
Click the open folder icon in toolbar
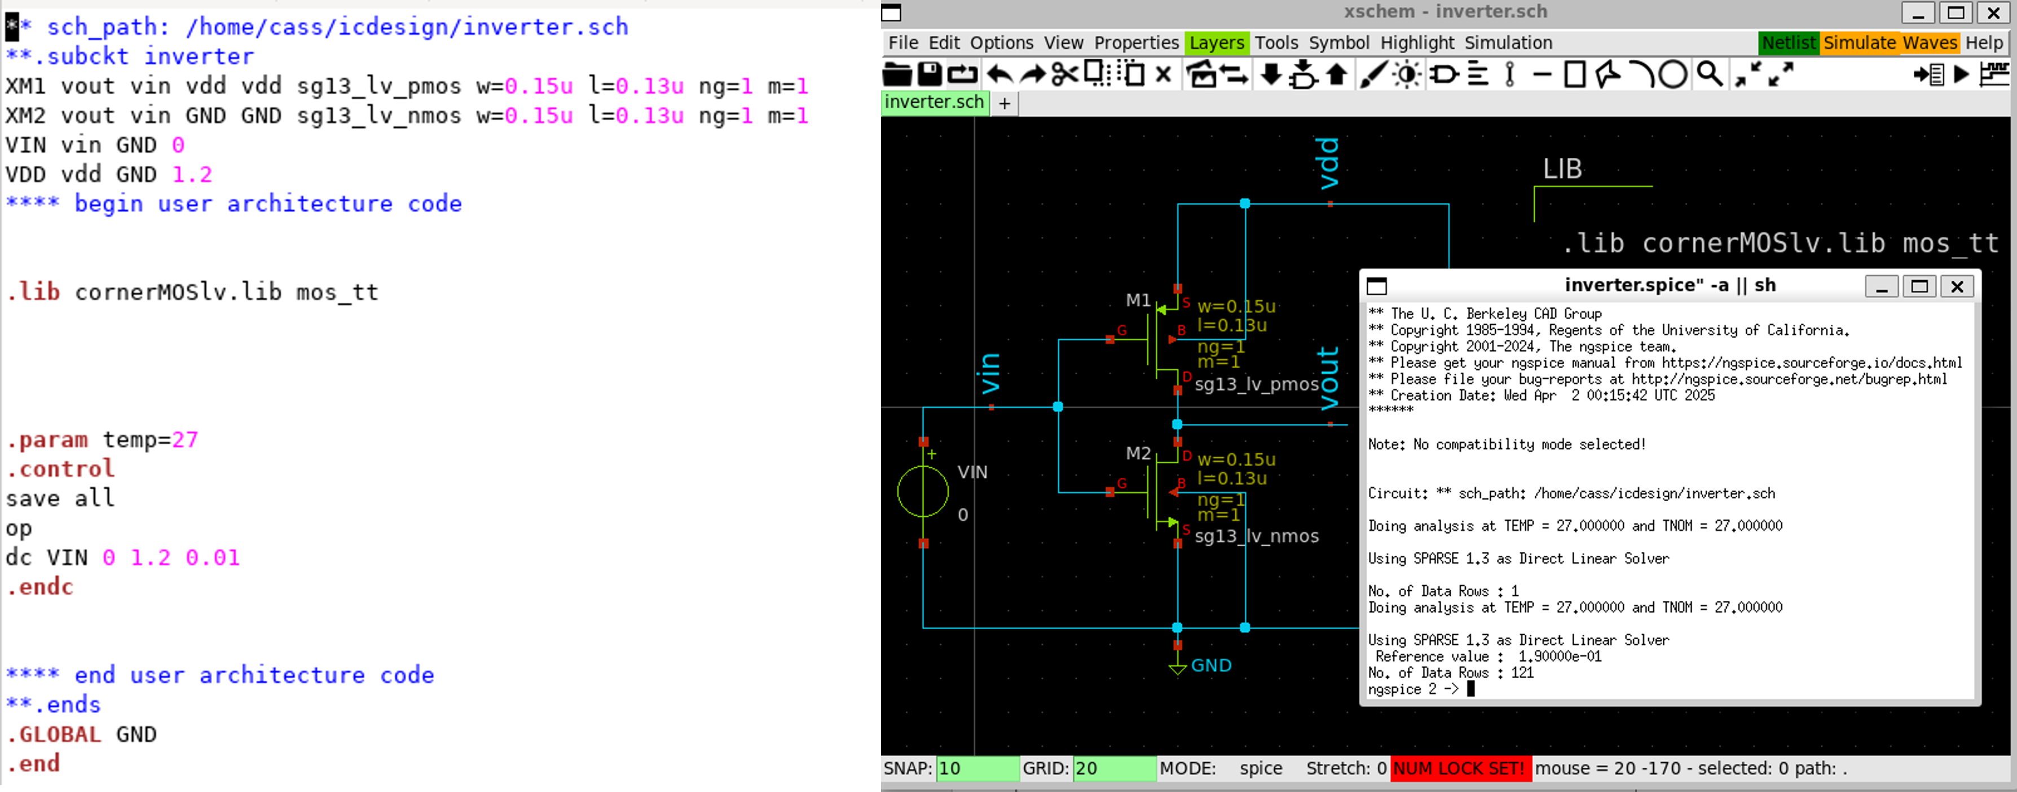[896, 74]
